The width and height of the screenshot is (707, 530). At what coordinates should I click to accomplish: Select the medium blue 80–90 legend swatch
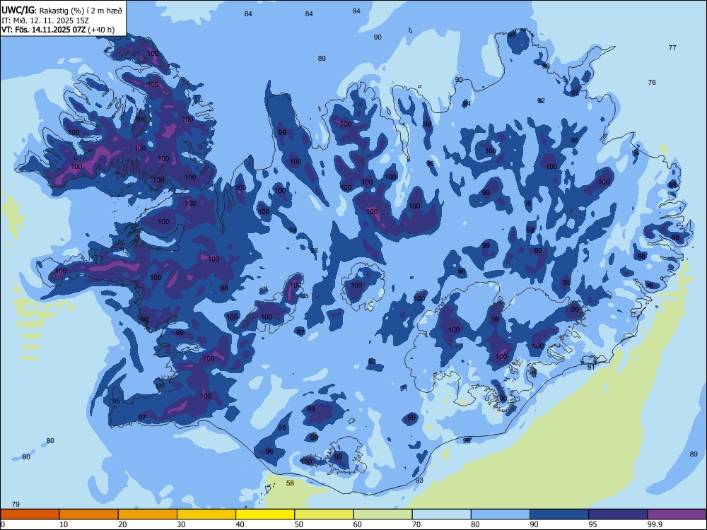(501, 514)
